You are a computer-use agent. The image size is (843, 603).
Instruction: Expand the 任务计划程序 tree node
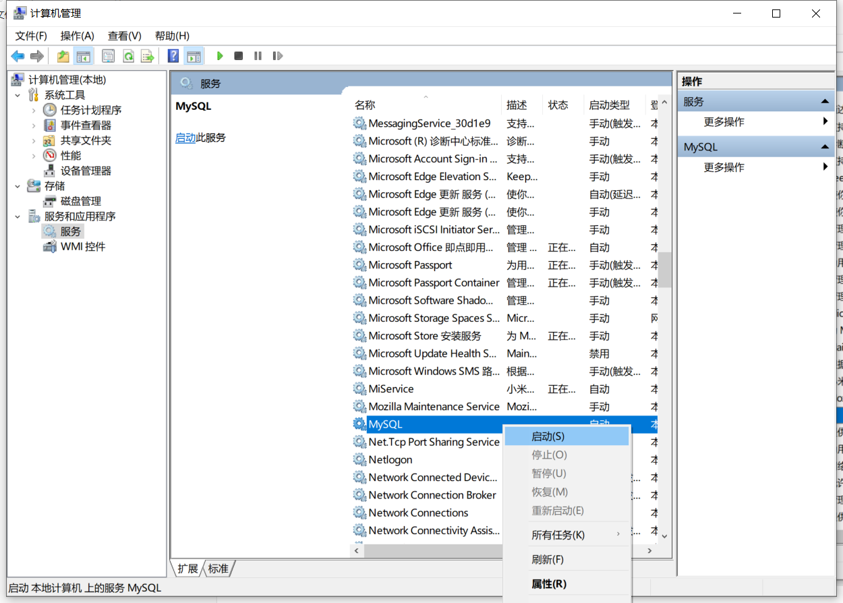pyautogui.click(x=34, y=110)
